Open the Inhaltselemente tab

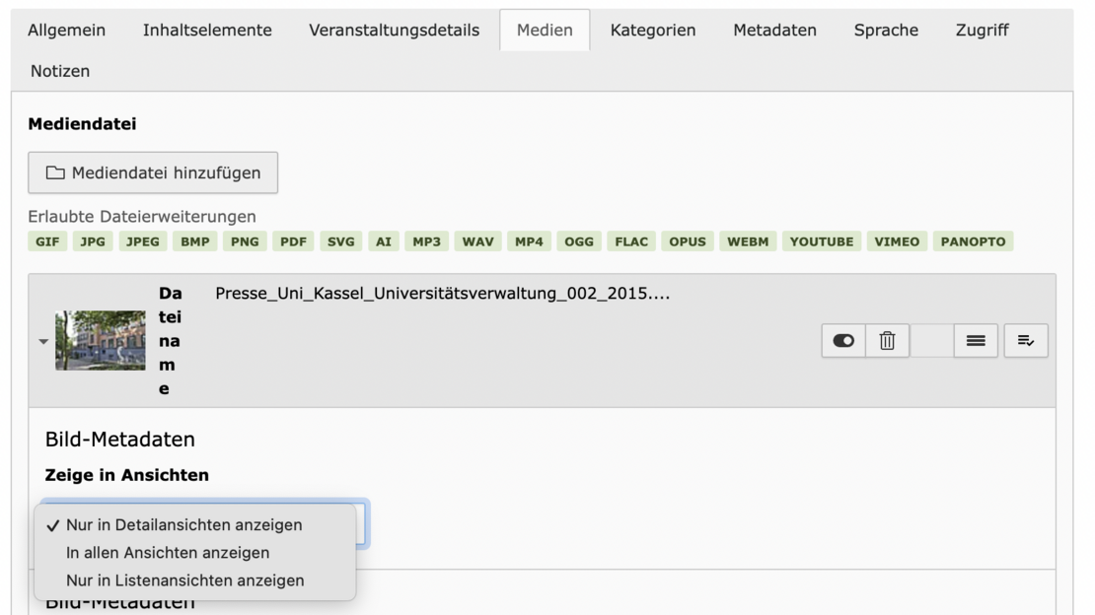coord(207,31)
